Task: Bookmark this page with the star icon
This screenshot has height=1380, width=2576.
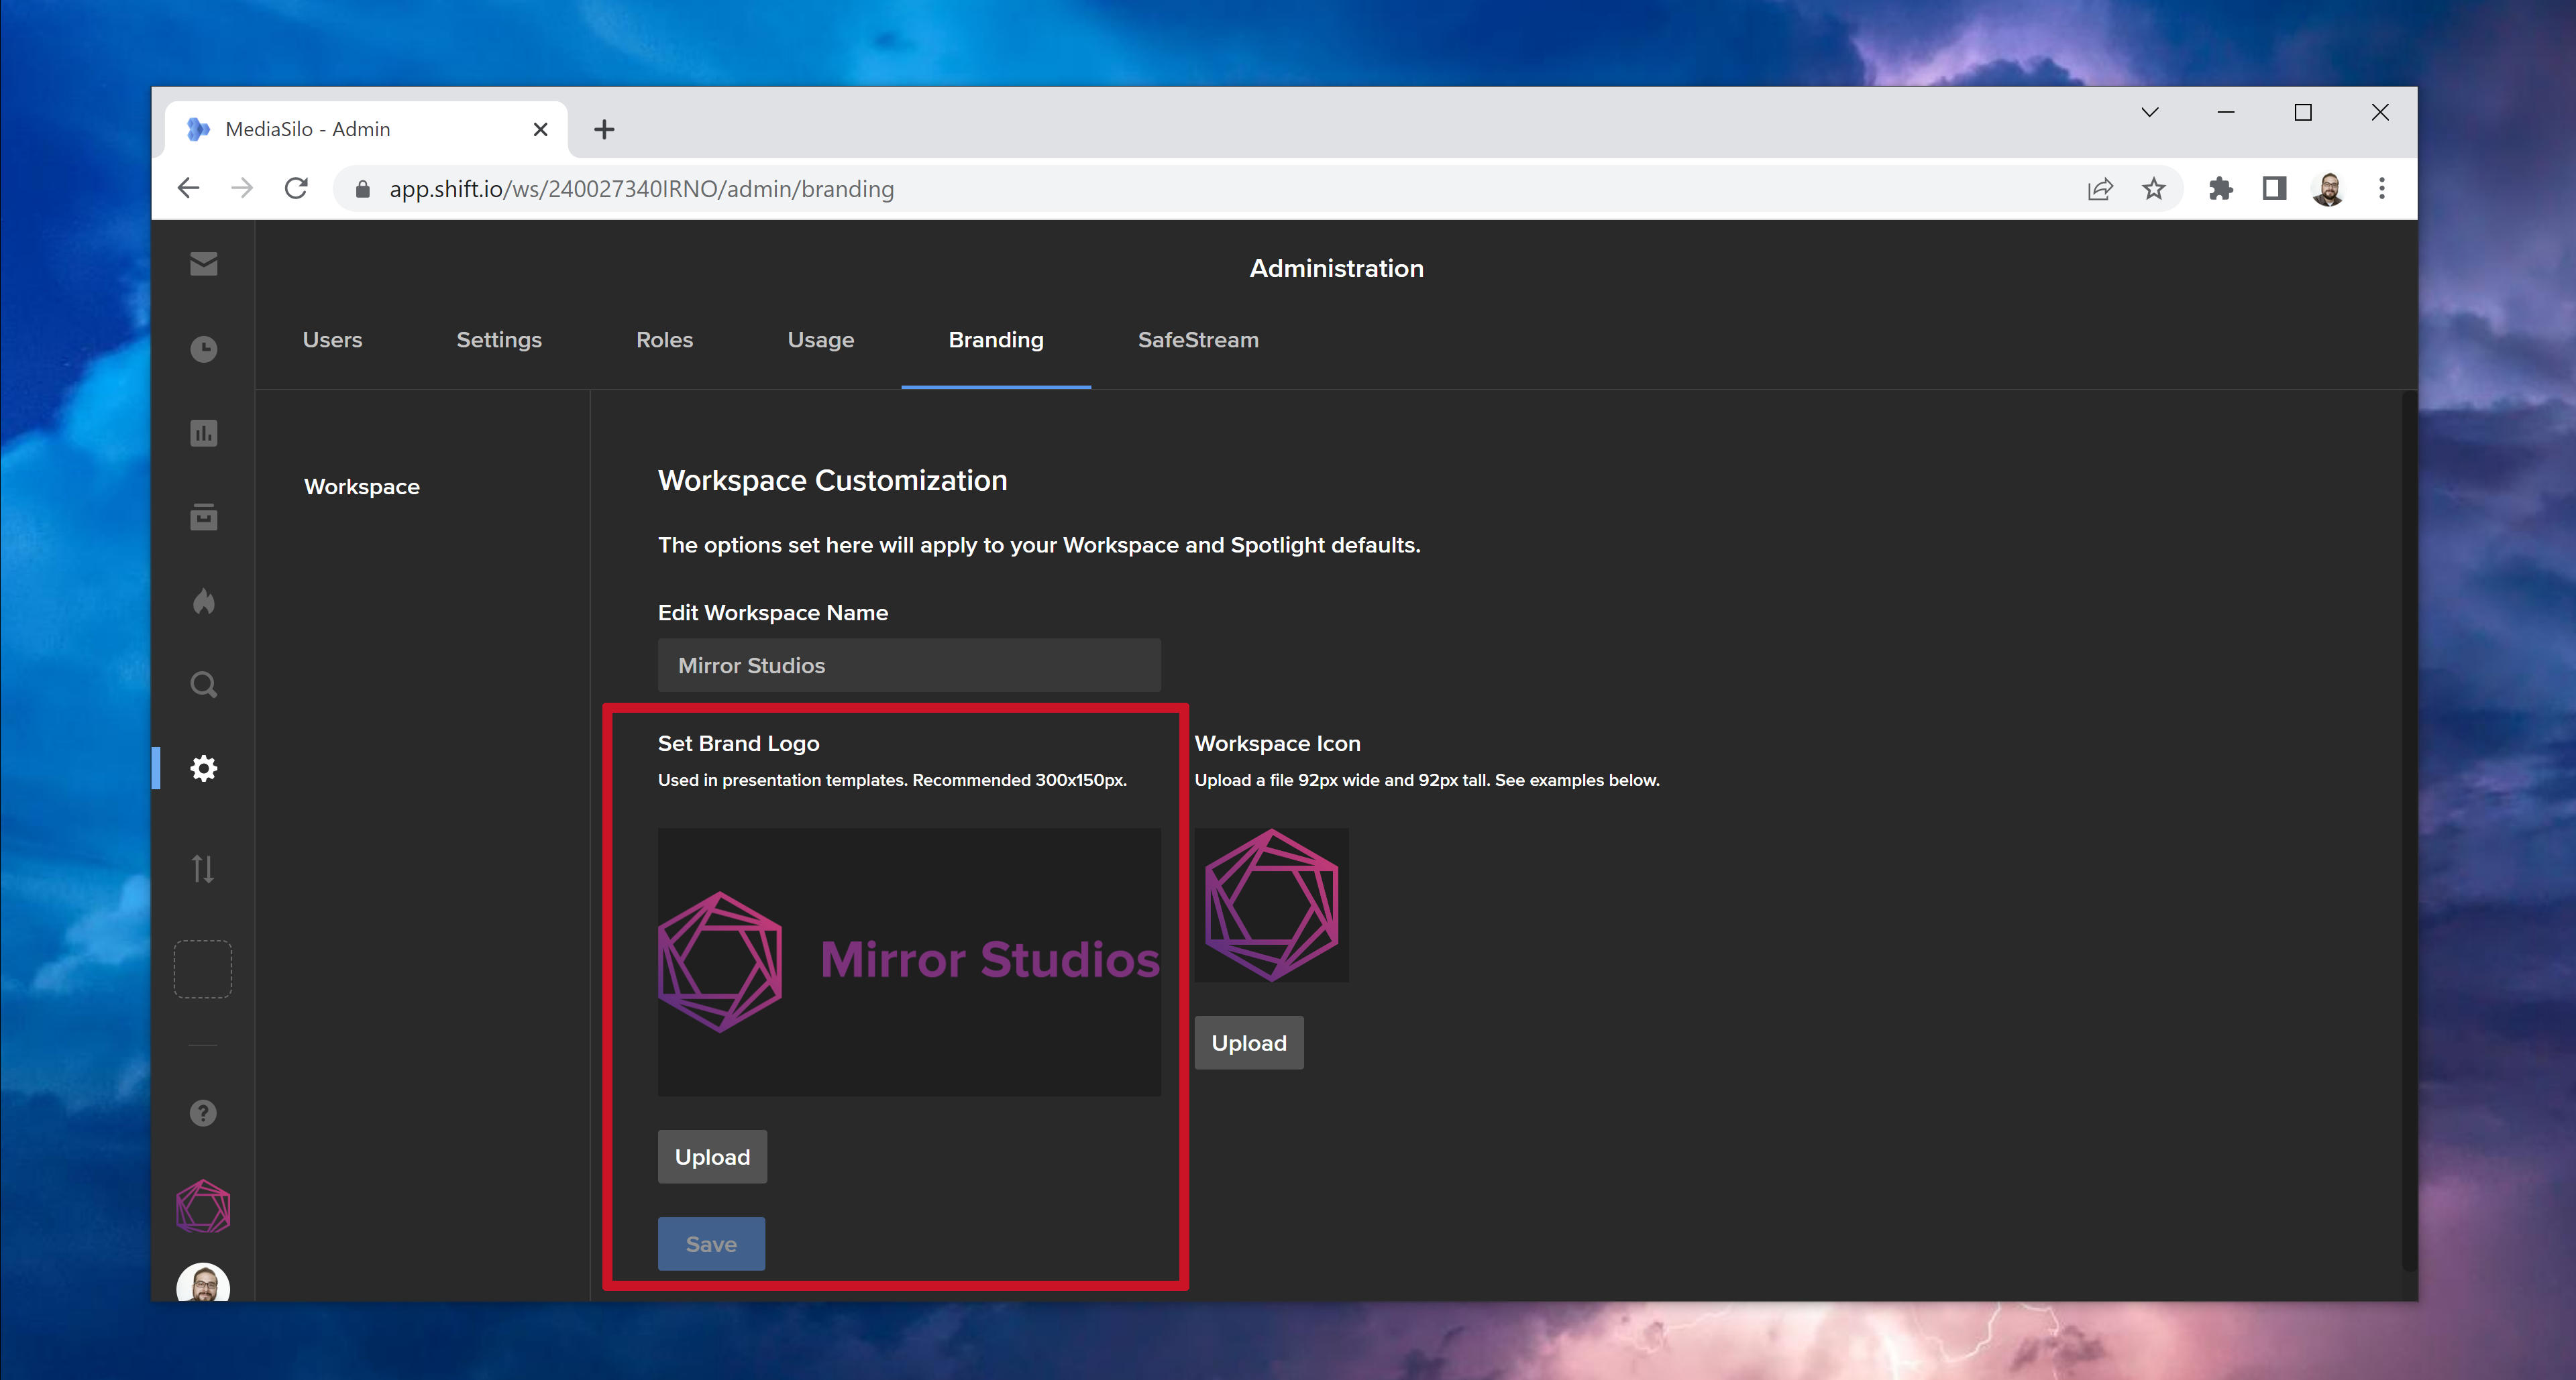Action: click(2154, 188)
